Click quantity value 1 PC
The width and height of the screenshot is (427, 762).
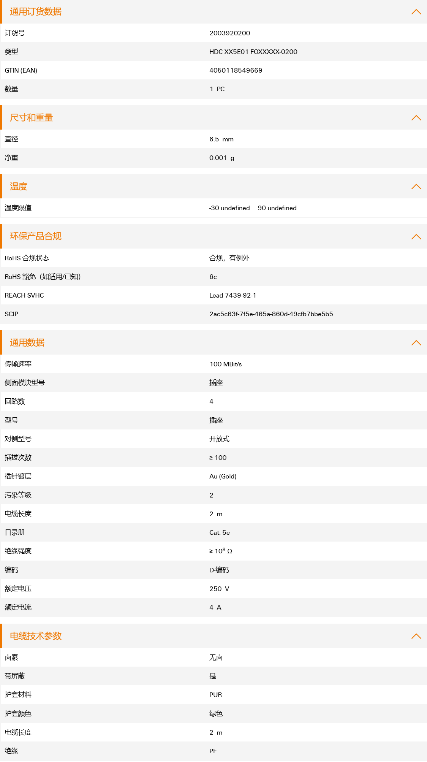(217, 89)
